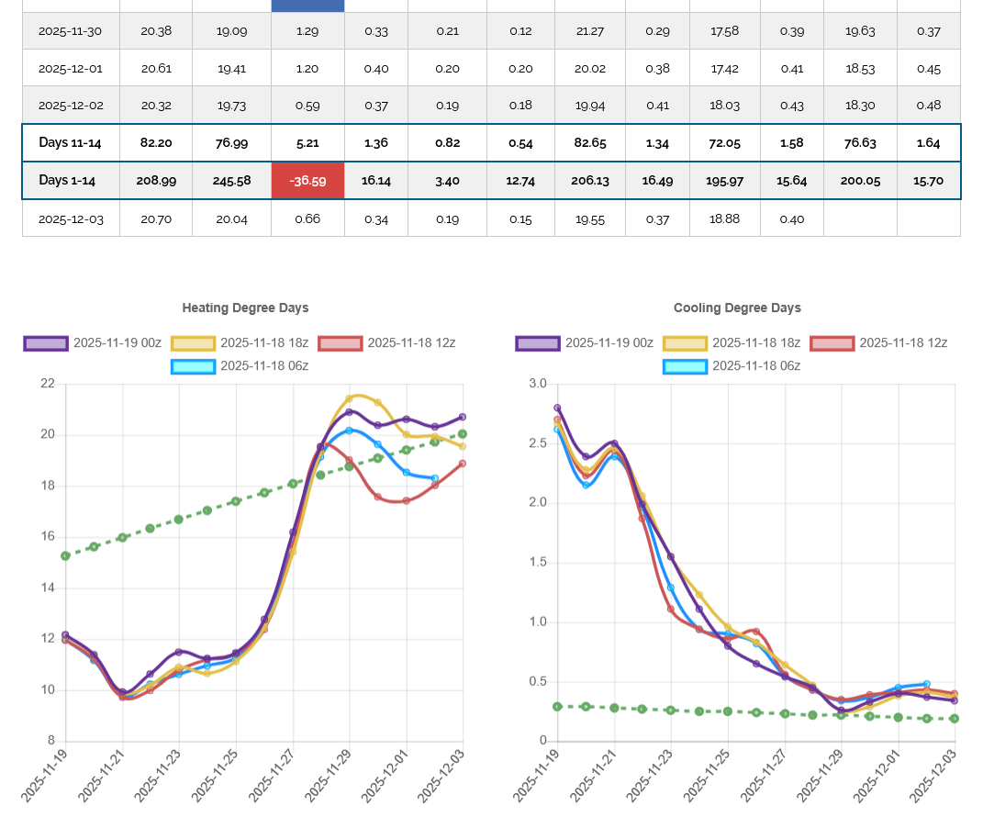Click yellow peak data point on Heating chart

click(350, 398)
